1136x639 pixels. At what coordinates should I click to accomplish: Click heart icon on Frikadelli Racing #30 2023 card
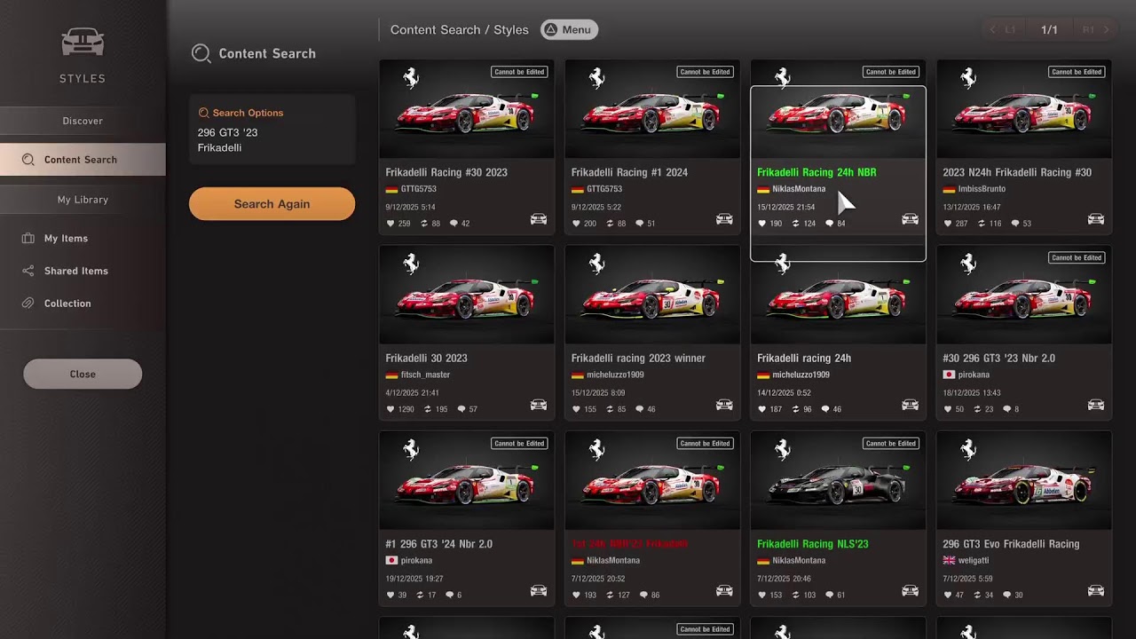[x=390, y=224]
